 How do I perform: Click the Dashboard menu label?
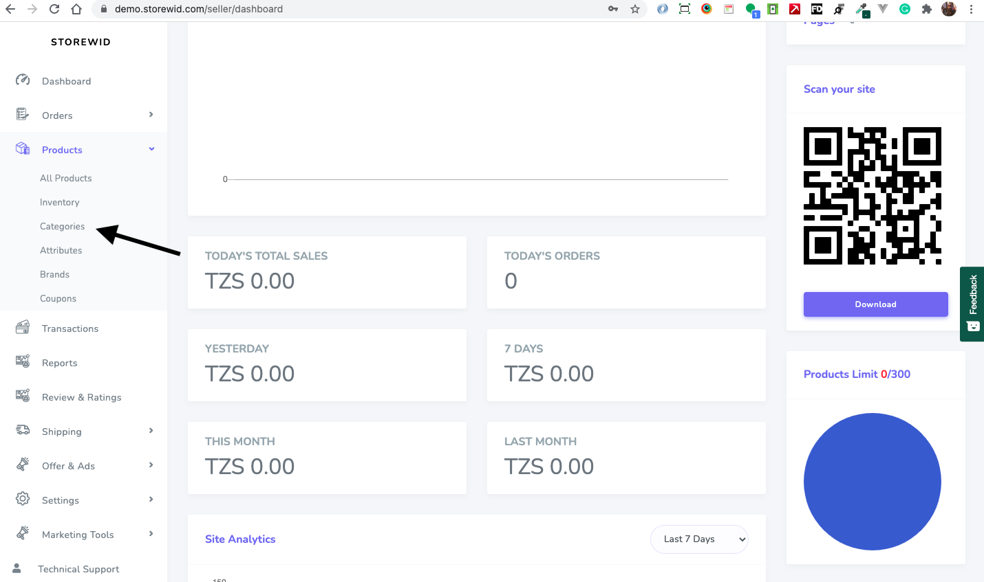(x=67, y=81)
